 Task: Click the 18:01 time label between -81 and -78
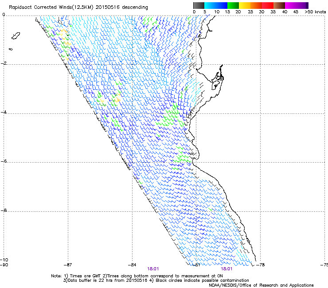click(226, 269)
